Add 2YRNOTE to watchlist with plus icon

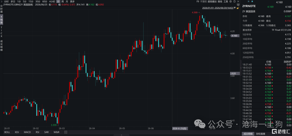click(248, 2)
